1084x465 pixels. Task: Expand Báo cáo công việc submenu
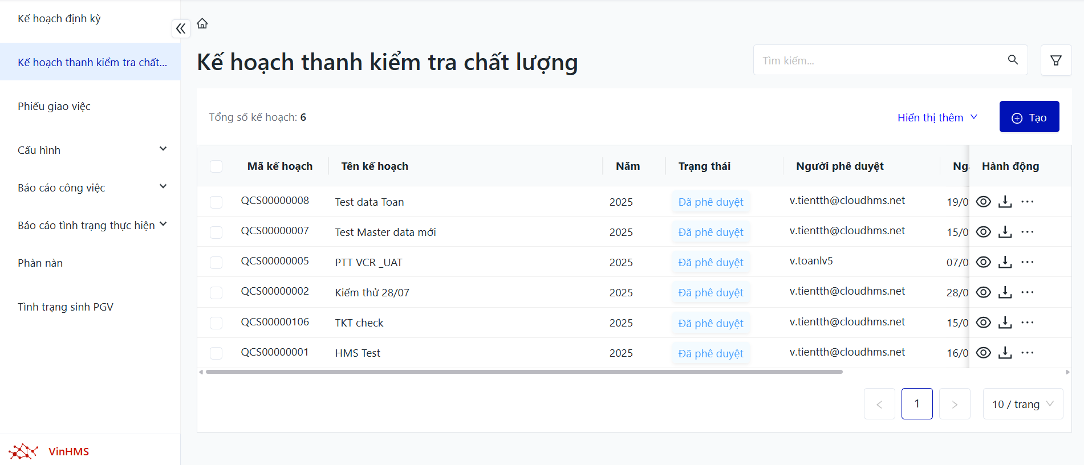91,187
